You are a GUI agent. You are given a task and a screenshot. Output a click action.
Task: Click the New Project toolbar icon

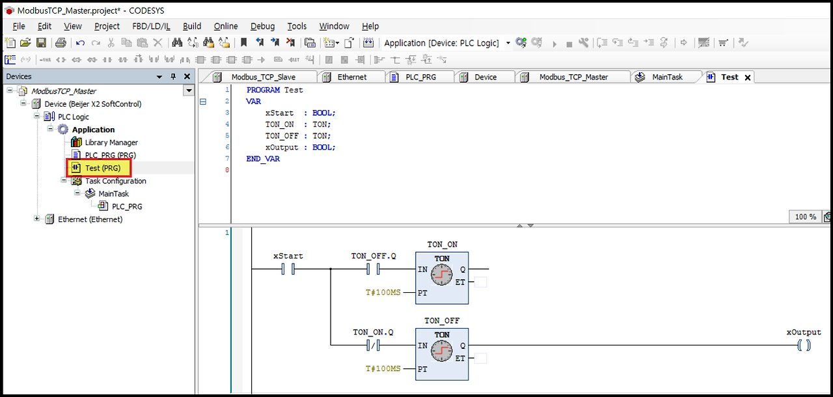(x=10, y=42)
